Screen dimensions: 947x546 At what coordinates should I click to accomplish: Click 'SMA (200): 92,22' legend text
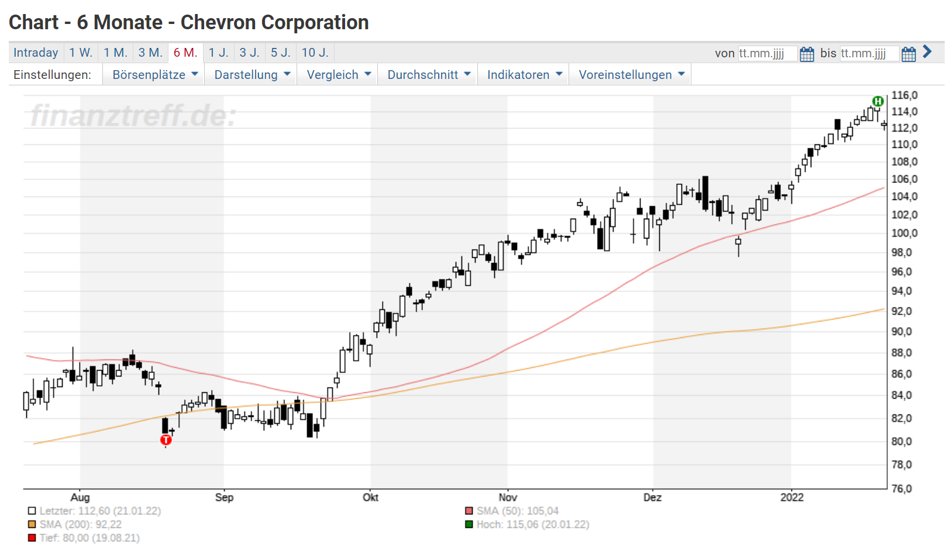81,524
